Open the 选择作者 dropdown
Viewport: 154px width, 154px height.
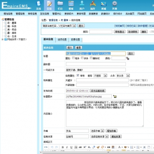97,131
